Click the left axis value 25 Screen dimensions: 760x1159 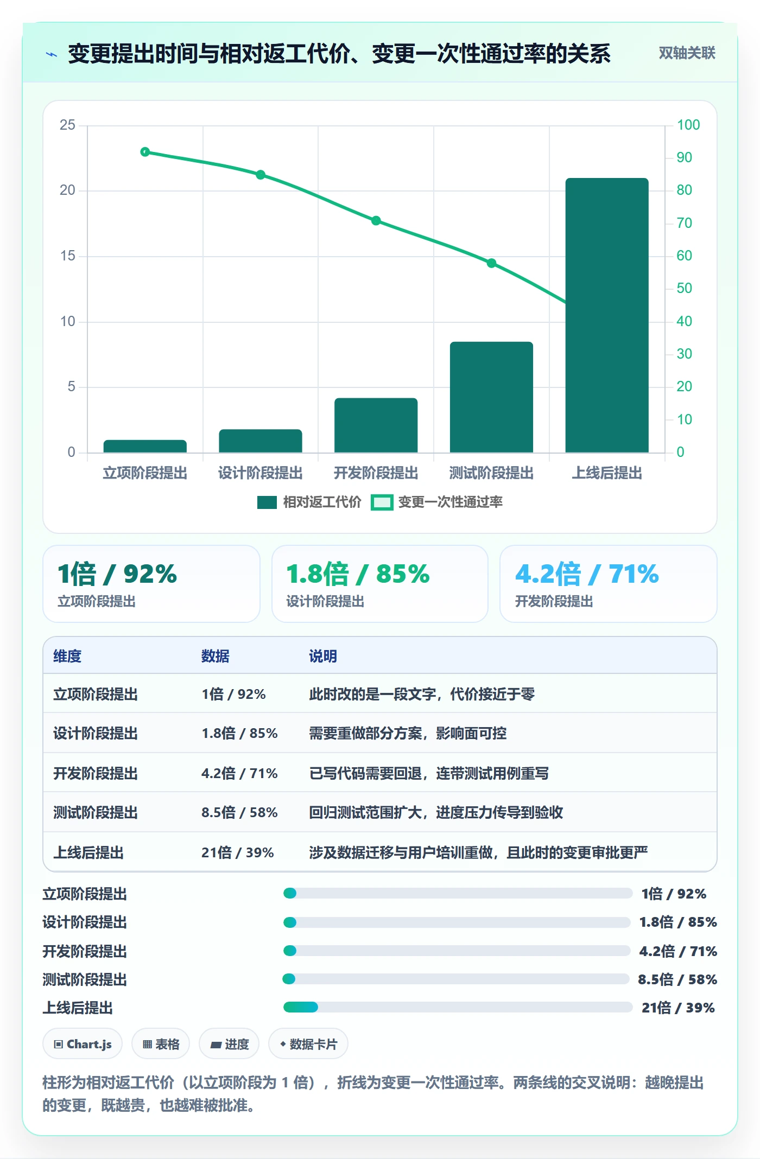[67, 125]
